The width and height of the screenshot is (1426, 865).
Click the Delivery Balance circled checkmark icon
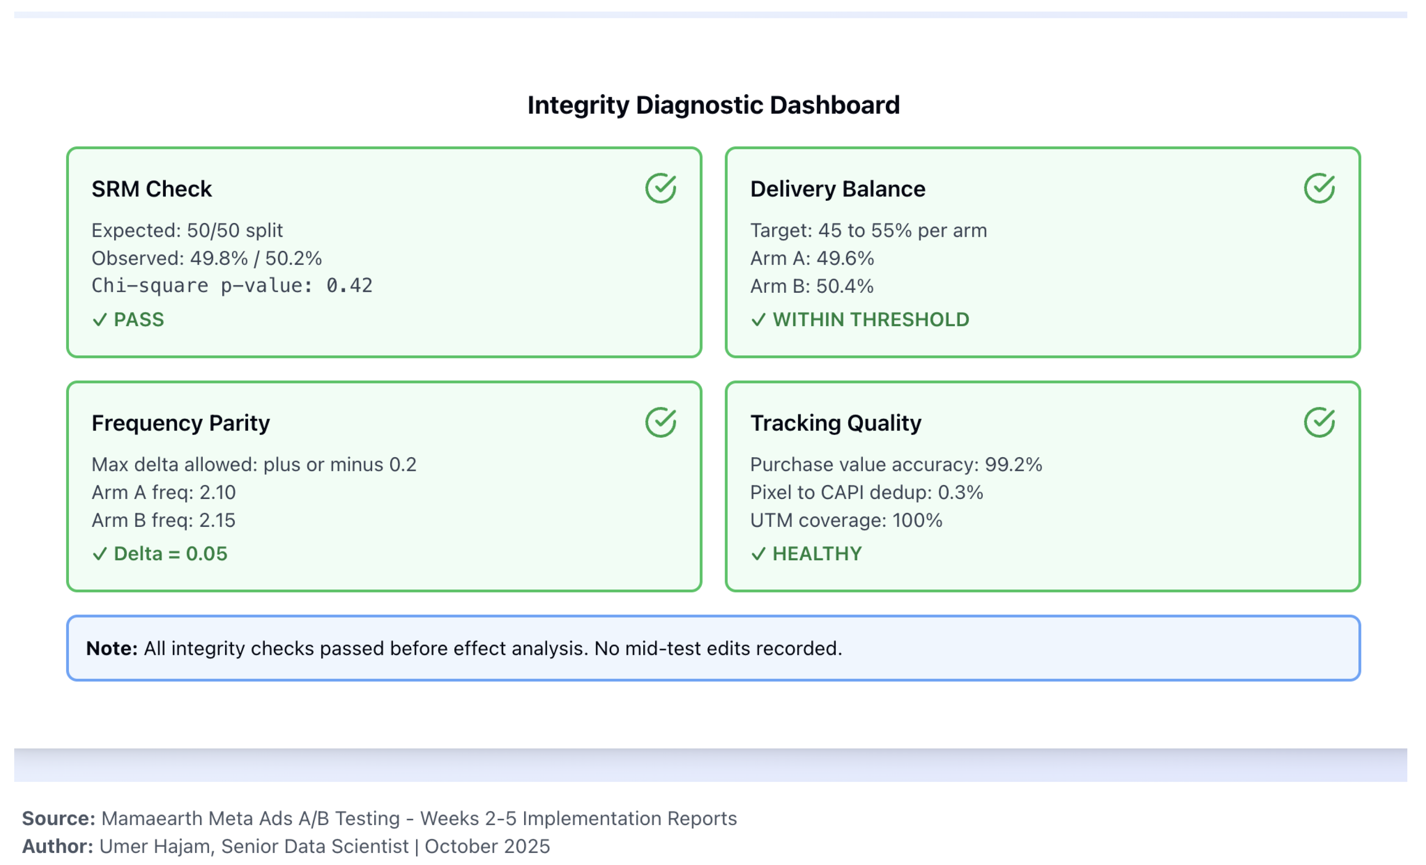[1319, 188]
